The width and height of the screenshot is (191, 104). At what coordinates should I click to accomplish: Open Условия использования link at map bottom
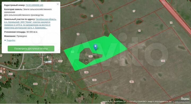(x=181, y=102)
